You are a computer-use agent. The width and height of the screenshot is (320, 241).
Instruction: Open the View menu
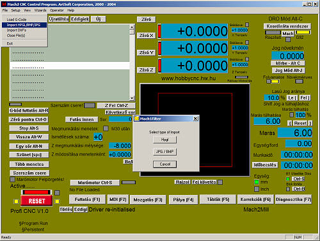pyautogui.click(x=27, y=10)
